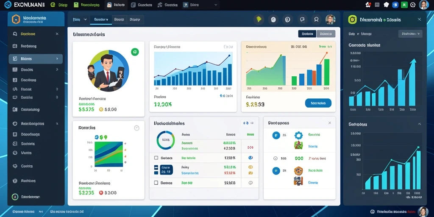Select the underlined second tab in secondary toolbar
This screenshot has width=434, height=217.
coord(101,19)
